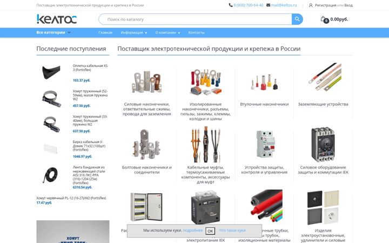Focus the catalog search field
This screenshot has width=389, height=243.
(x=195, y=19)
